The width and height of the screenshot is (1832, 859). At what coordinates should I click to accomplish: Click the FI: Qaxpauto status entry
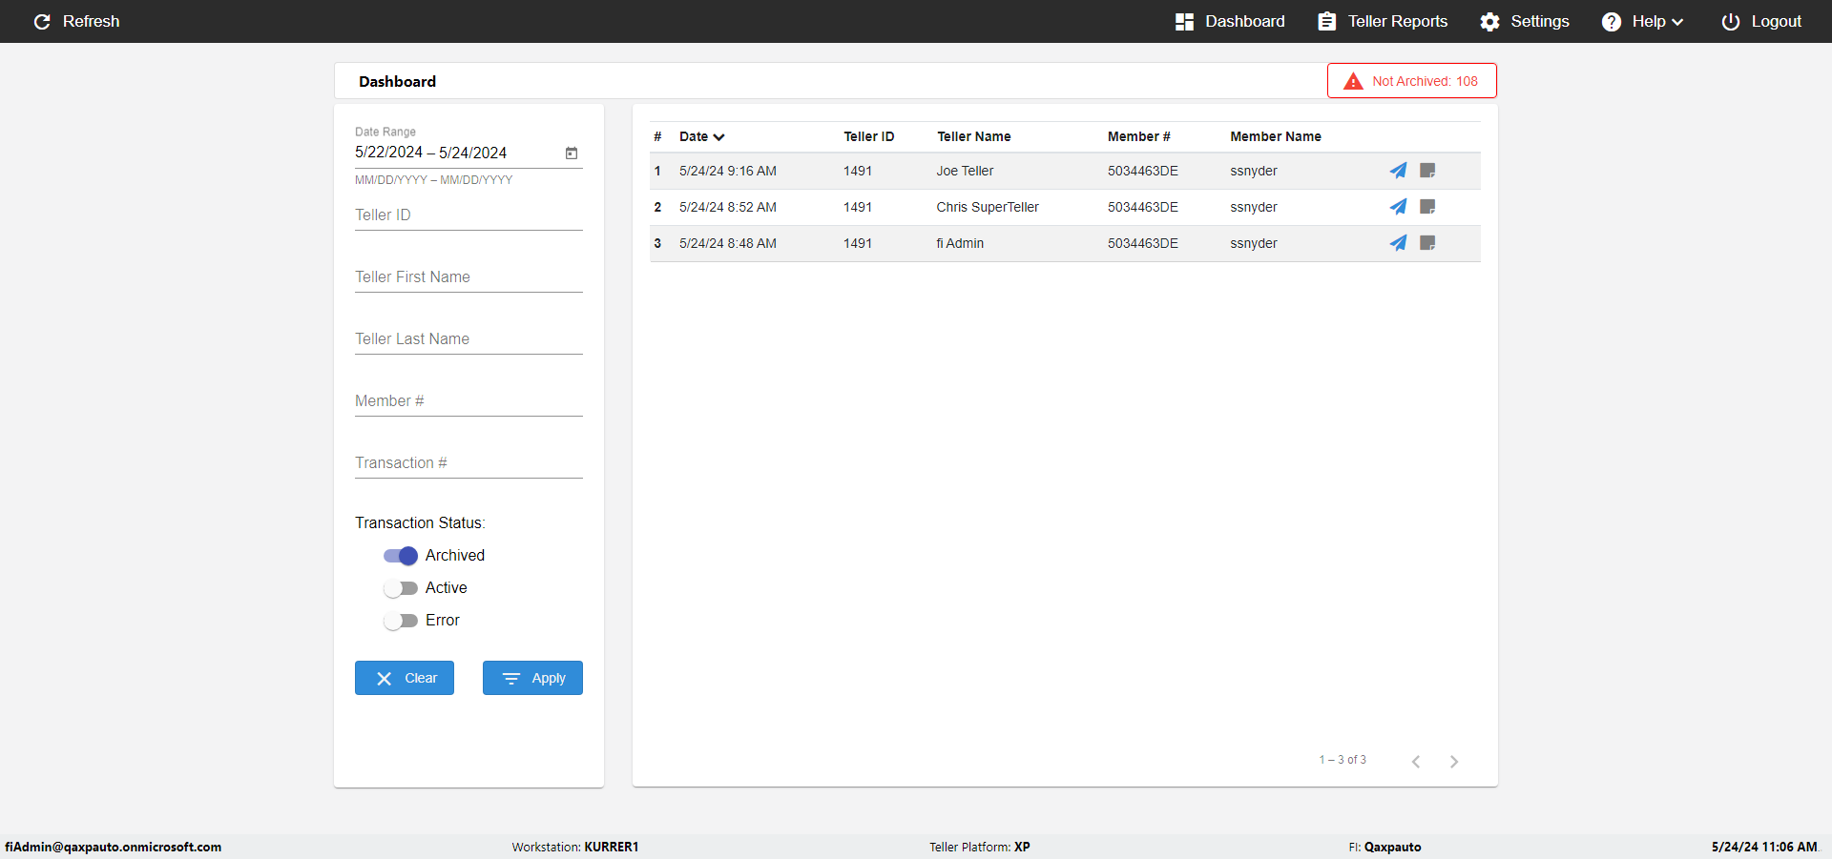(x=1384, y=847)
